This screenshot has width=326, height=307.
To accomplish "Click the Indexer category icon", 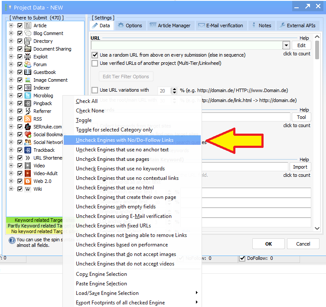I will click(28, 88).
